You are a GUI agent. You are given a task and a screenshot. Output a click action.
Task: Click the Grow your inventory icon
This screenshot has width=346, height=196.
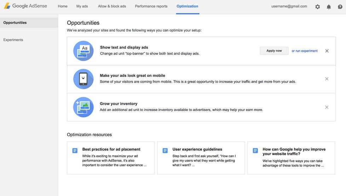pos(83,107)
